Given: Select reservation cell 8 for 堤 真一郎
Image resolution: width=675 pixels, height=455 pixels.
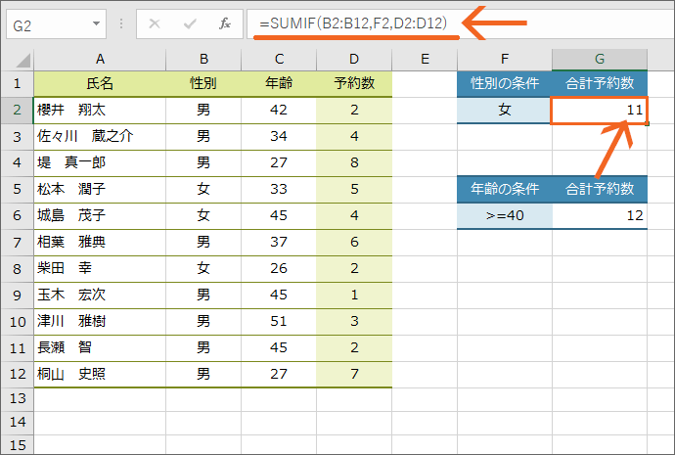Looking at the screenshot, I should point(354,163).
